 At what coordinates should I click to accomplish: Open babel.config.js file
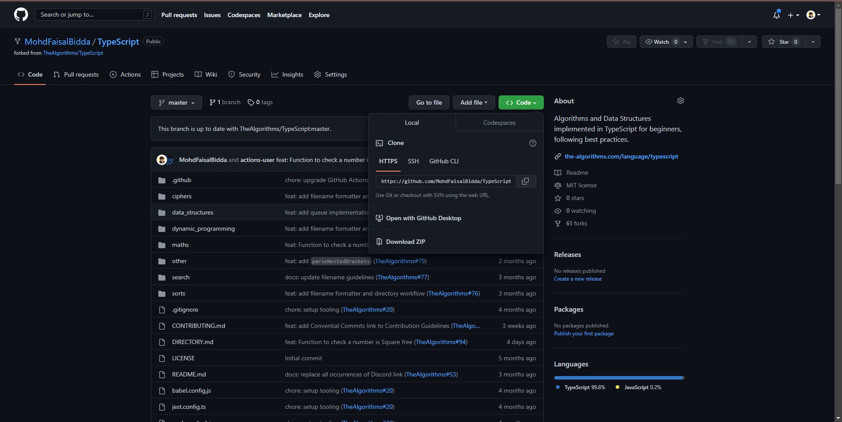pyautogui.click(x=191, y=391)
